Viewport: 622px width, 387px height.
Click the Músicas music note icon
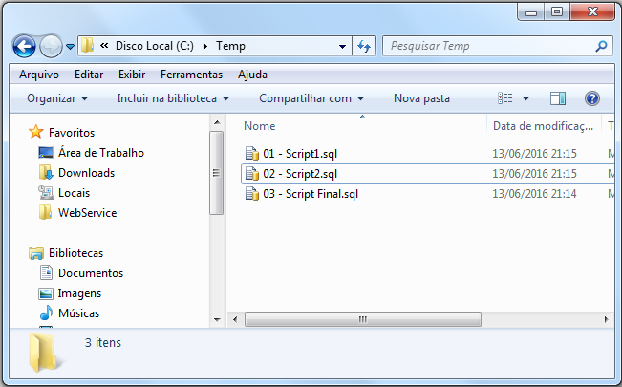click(x=46, y=312)
